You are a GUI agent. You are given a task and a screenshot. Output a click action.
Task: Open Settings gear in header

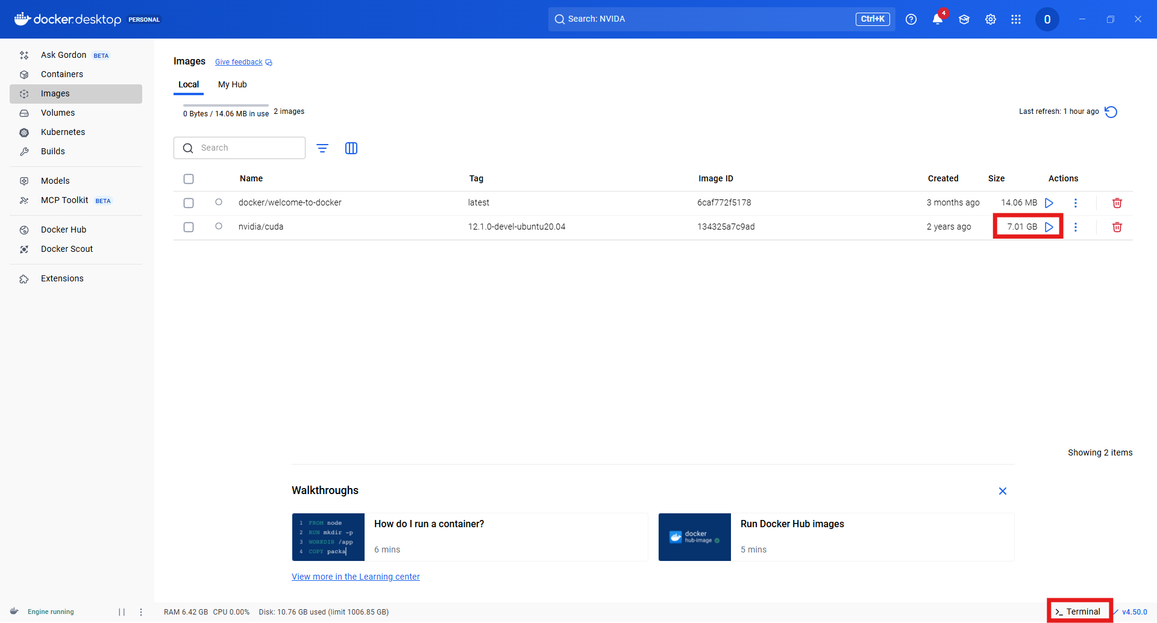click(x=991, y=19)
